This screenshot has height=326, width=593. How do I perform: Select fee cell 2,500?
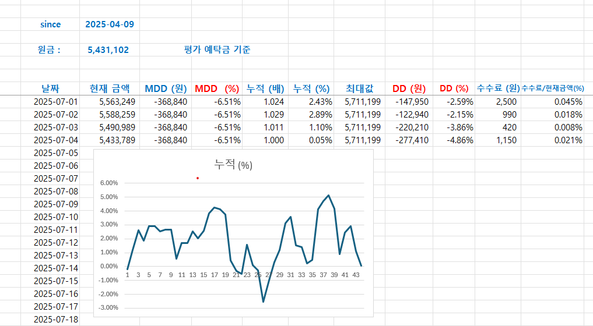(498, 102)
